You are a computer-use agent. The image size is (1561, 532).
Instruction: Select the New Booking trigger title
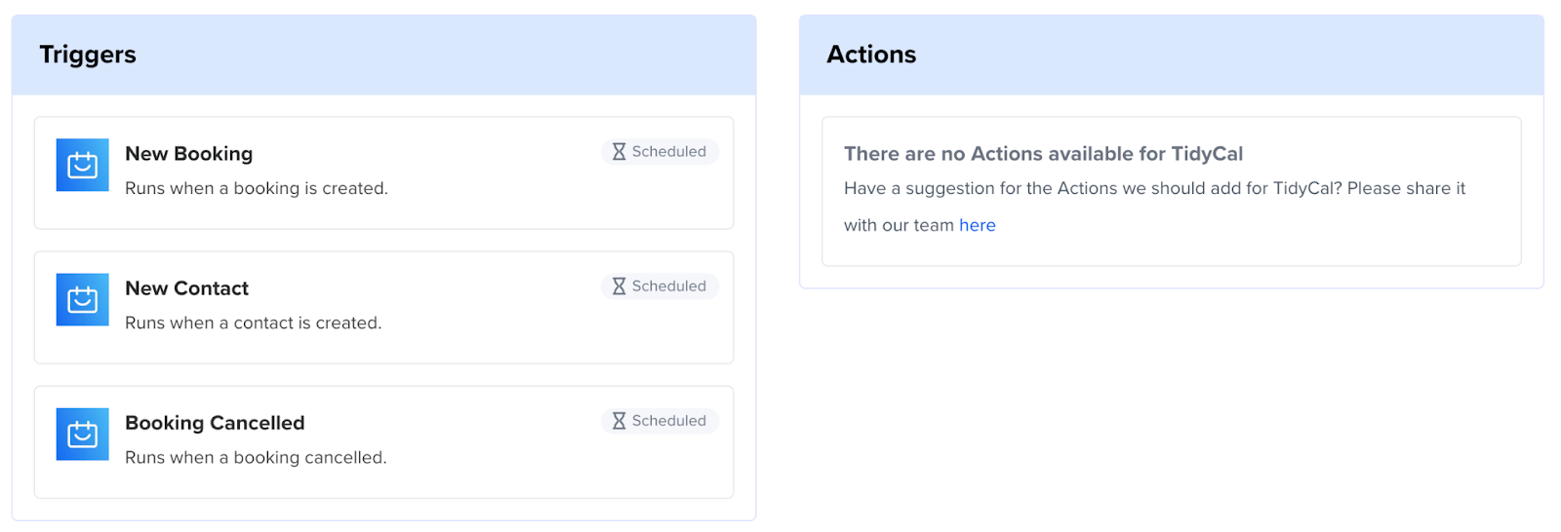pos(188,154)
